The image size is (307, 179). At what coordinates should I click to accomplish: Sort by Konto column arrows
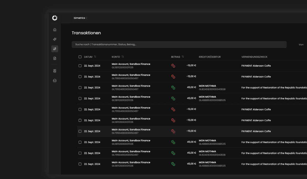click(x=123, y=57)
